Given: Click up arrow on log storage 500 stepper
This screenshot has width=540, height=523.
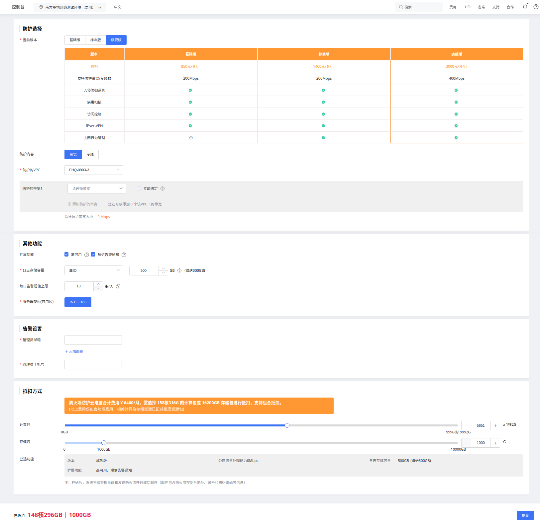Looking at the screenshot, I should pos(163,268).
